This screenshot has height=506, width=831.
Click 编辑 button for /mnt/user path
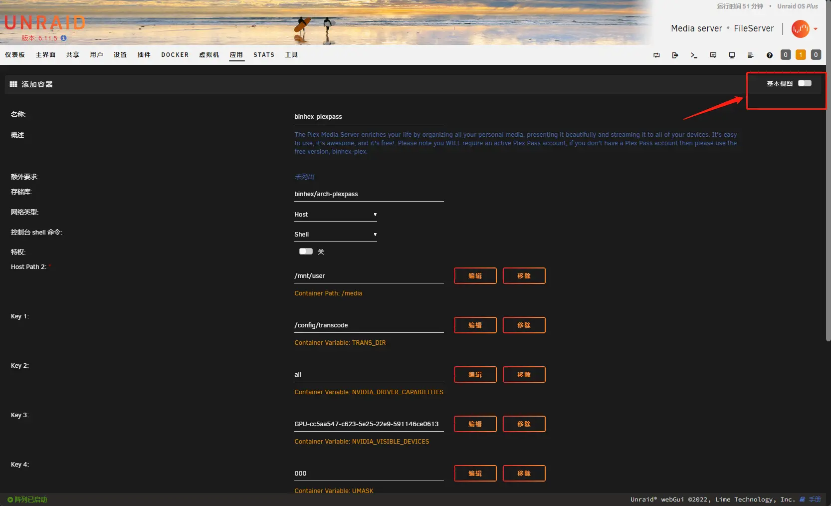[x=475, y=275]
